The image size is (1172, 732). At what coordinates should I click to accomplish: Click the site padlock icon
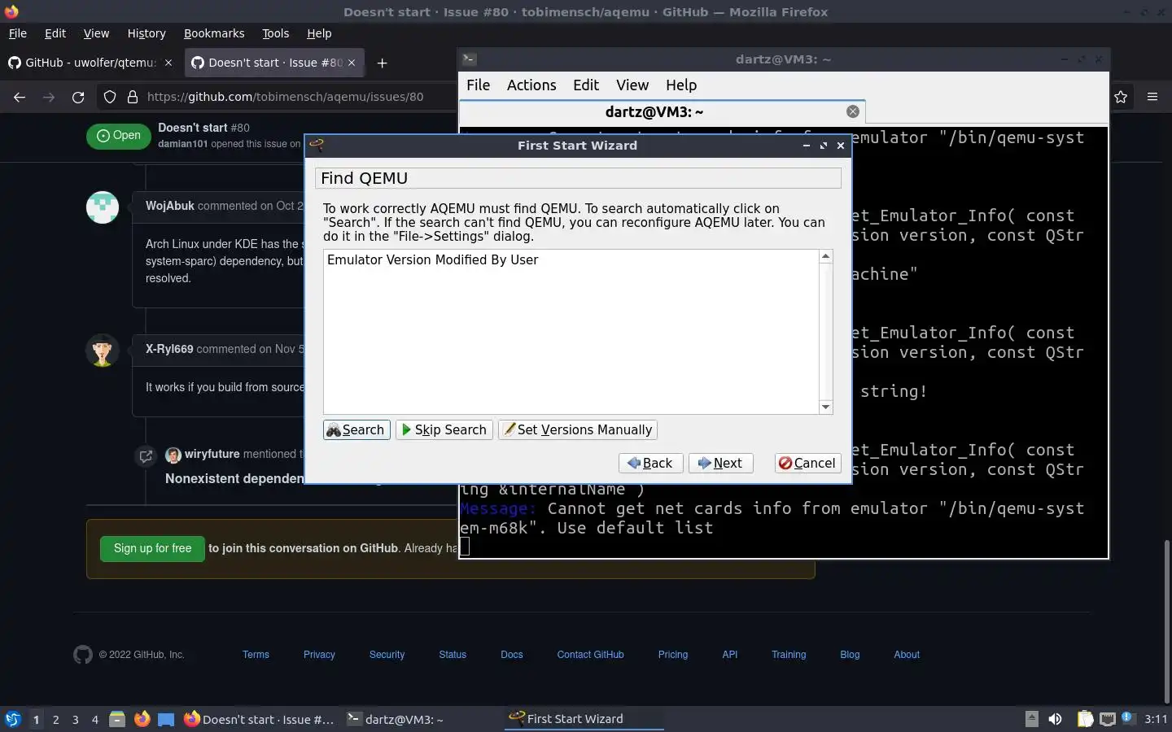[133, 97]
